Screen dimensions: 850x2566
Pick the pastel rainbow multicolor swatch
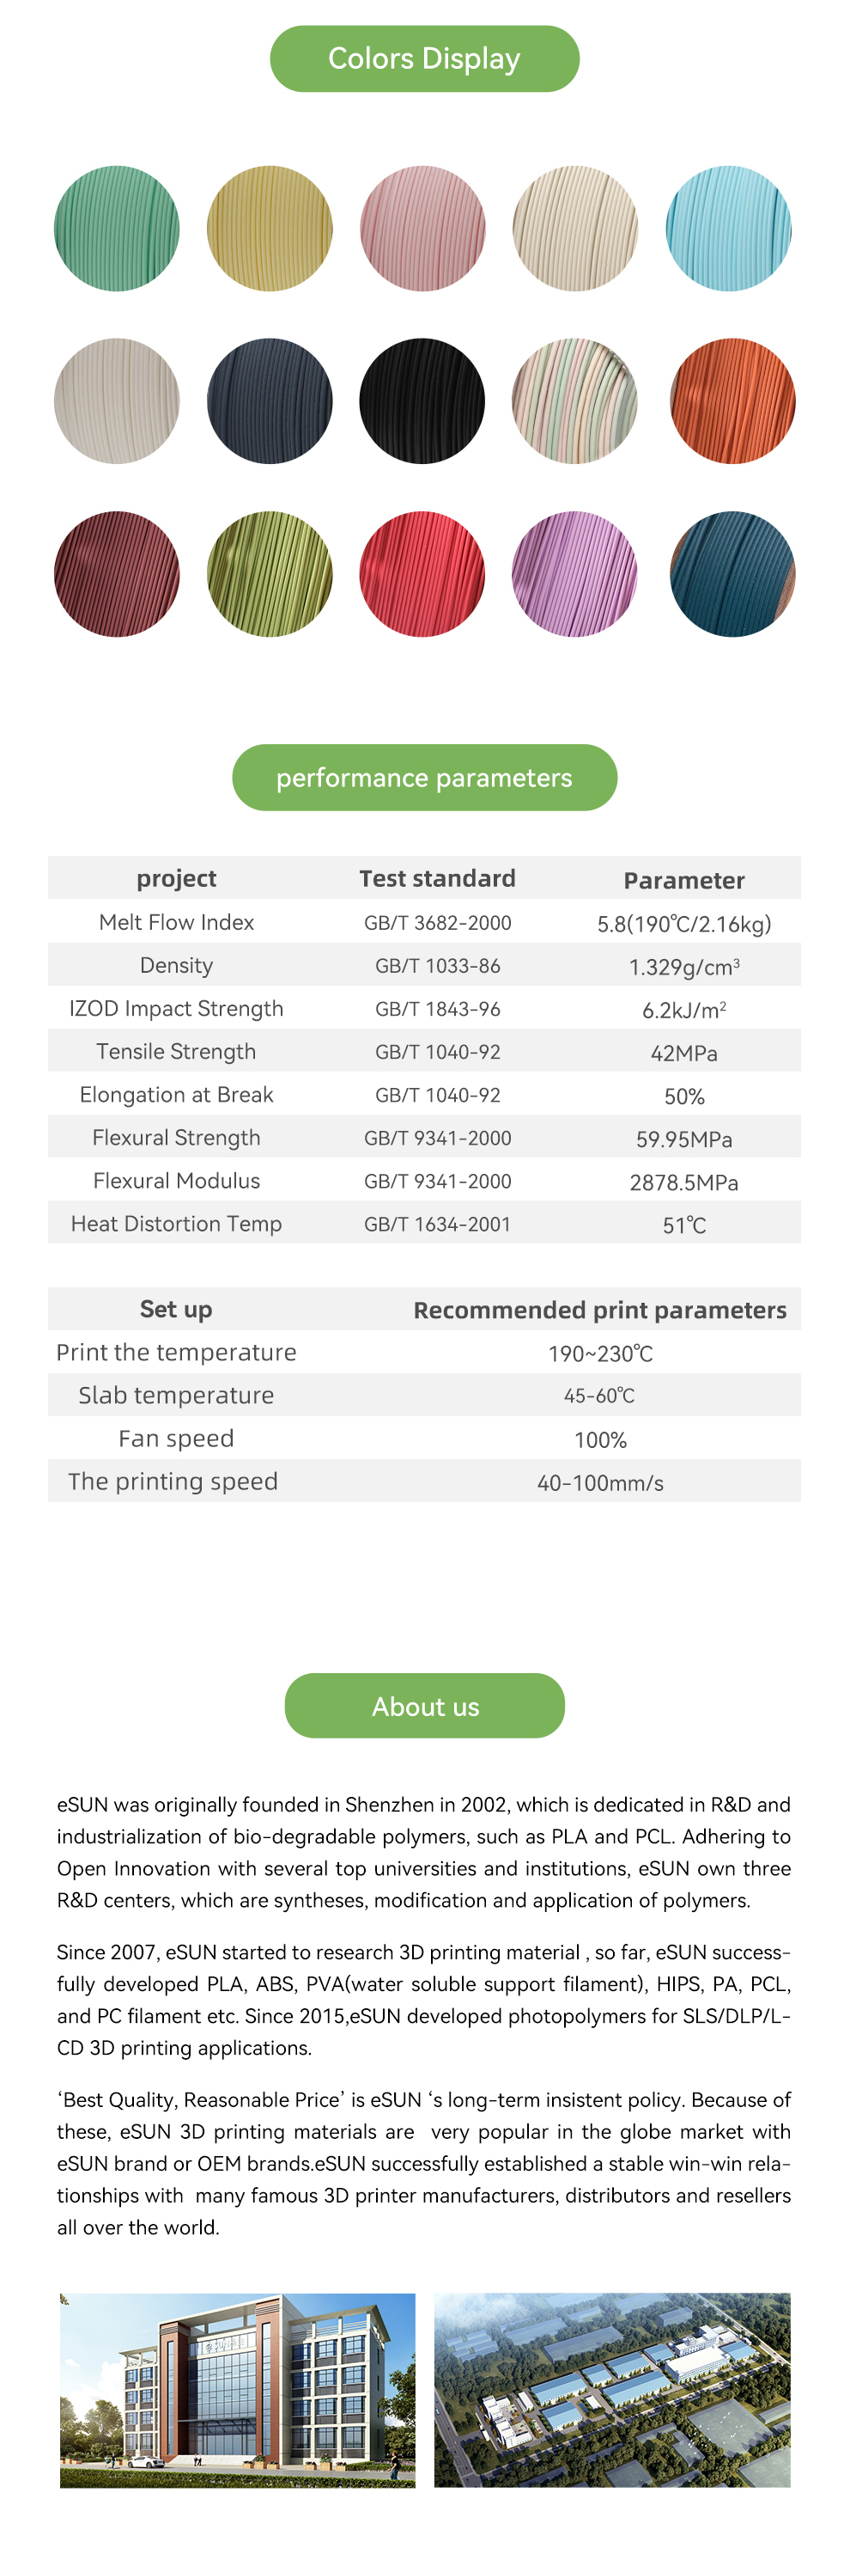click(575, 400)
